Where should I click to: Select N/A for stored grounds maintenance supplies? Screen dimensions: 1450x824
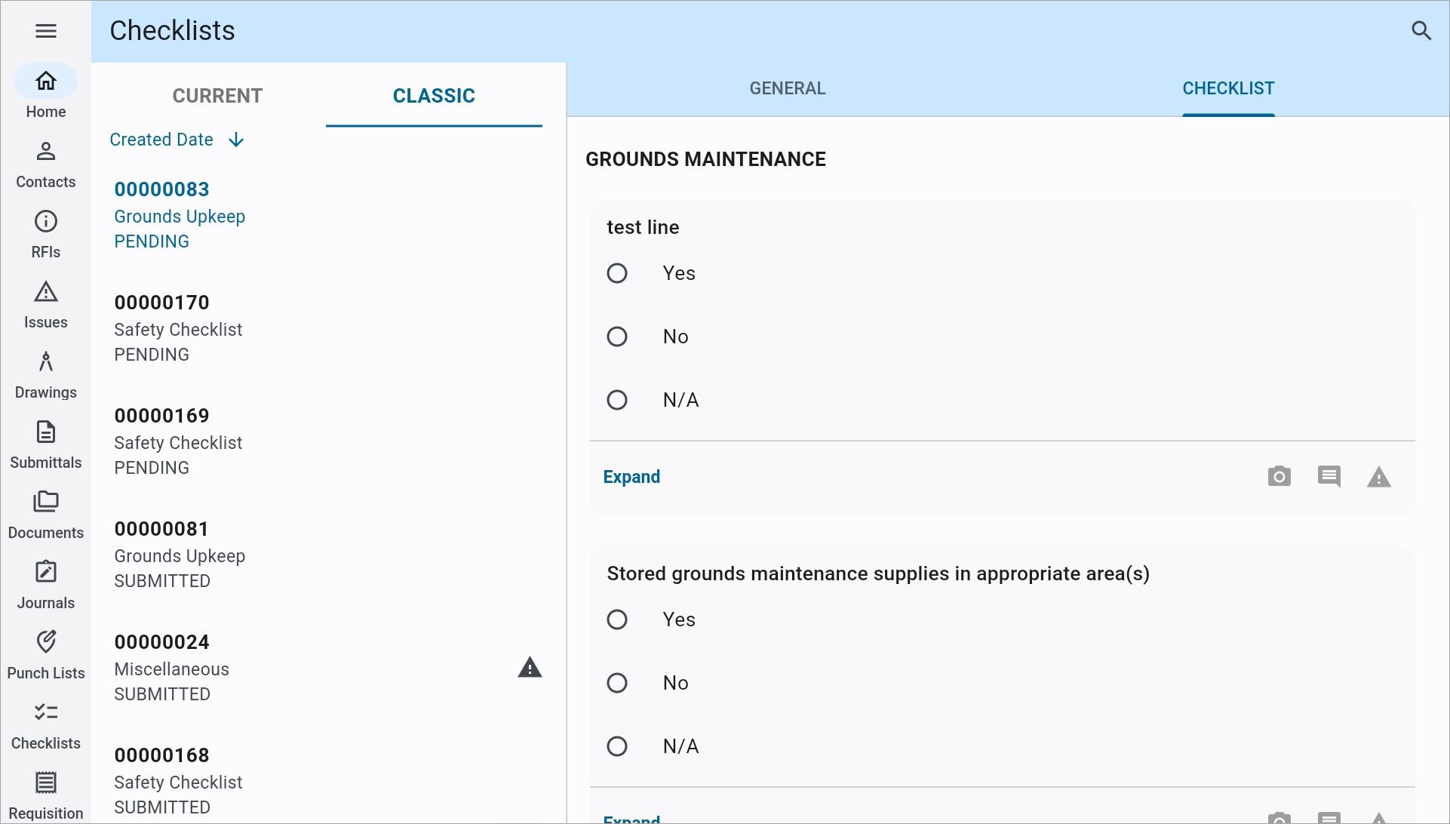click(617, 746)
